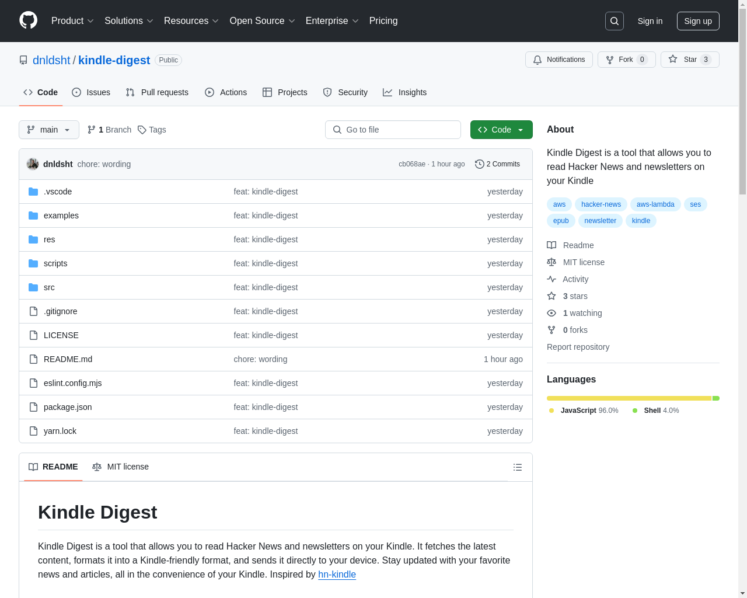Screen dimensions: 747x598
Task: Expand the Open Source menu
Action: tap(263, 21)
